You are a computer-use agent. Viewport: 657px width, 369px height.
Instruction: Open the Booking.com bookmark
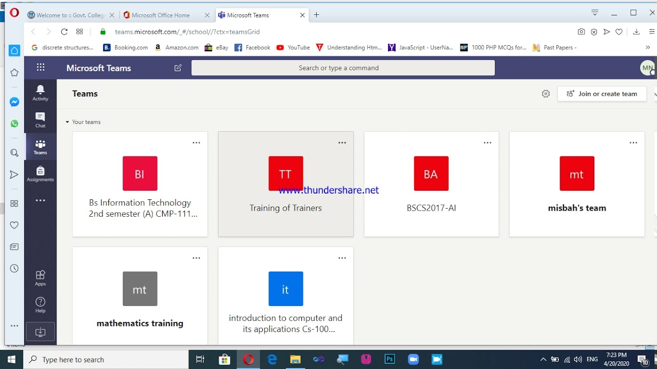click(x=126, y=47)
